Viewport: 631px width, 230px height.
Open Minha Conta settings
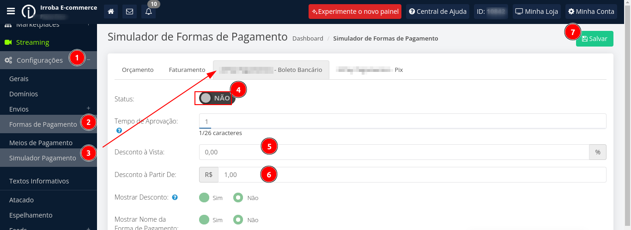pos(591,12)
